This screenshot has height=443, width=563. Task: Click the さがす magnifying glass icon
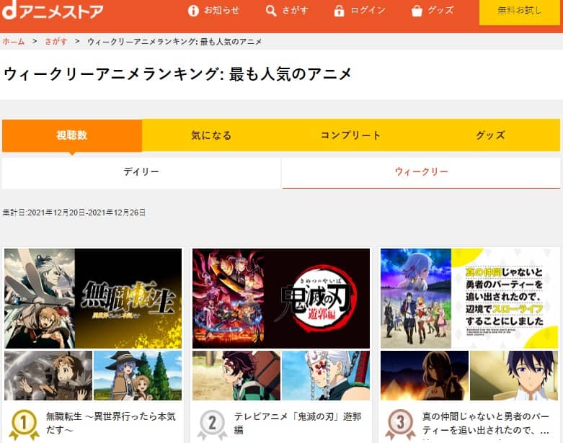(271, 11)
